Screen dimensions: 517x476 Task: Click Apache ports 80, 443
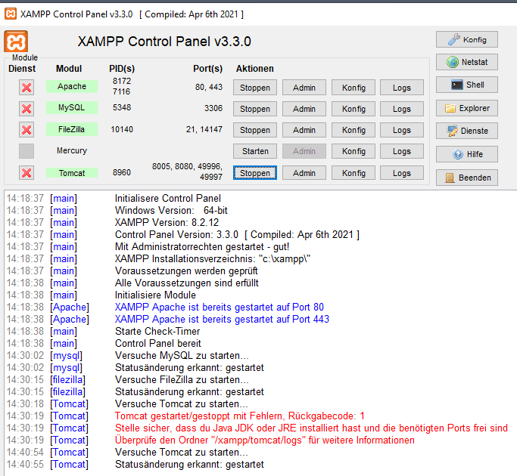tap(209, 87)
